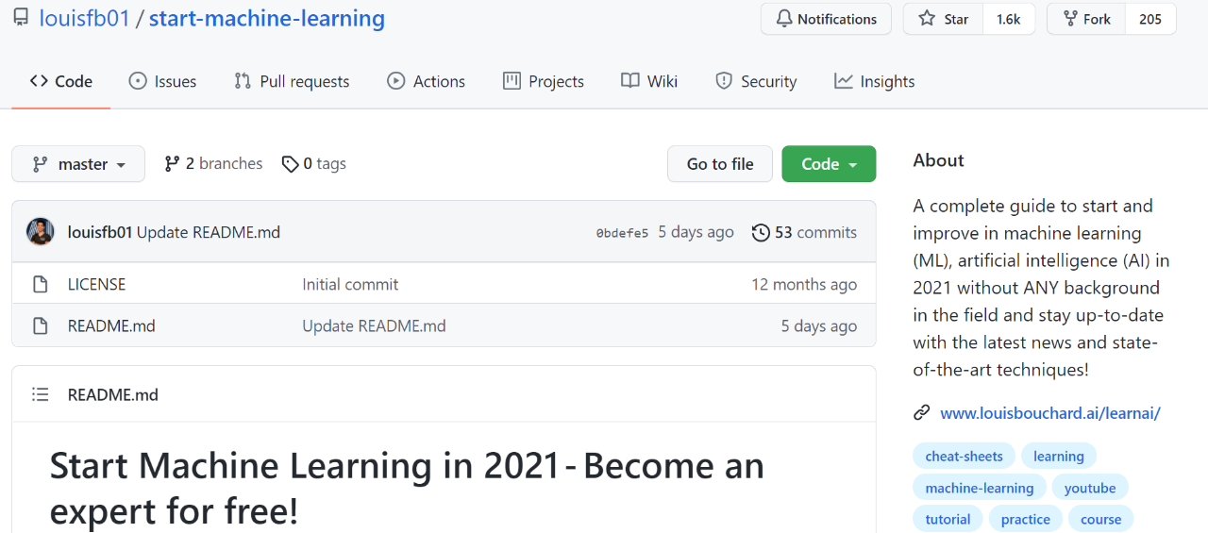This screenshot has width=1208, height=533.
Task: Click the 12 months ago timestamp
Action: point(804,284)
